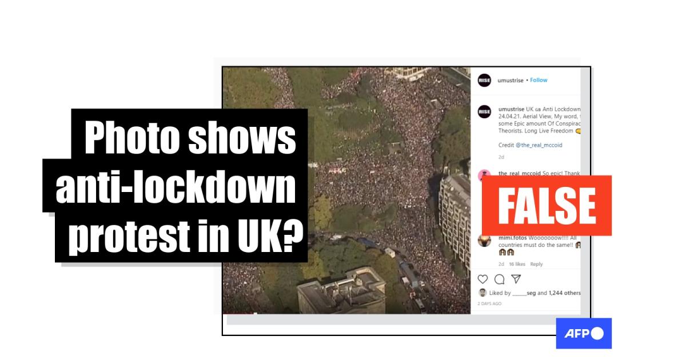The image size is (686, 360).
Task: Click the small avatar beside Liked by
Action: point(482,293)
